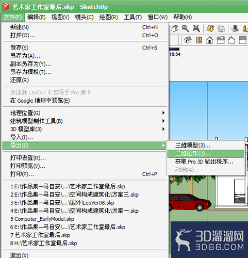248x258 pixels.
Task: Switch to Front view house icon
Action: pos(210,40)
